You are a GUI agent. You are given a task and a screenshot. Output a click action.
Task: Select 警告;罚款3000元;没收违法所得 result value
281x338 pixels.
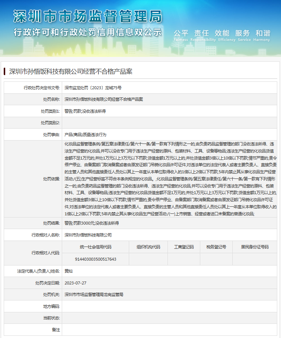pyautogui.click(x=92, y=223)
